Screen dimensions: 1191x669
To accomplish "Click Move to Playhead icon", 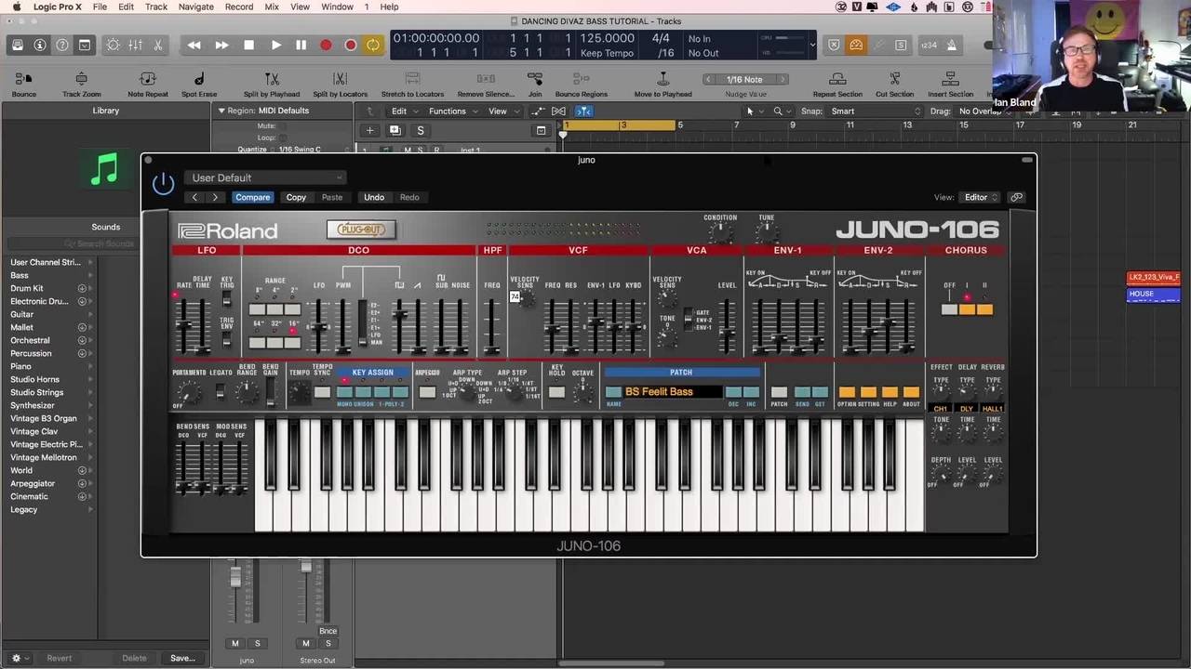I will coord(663,84).
